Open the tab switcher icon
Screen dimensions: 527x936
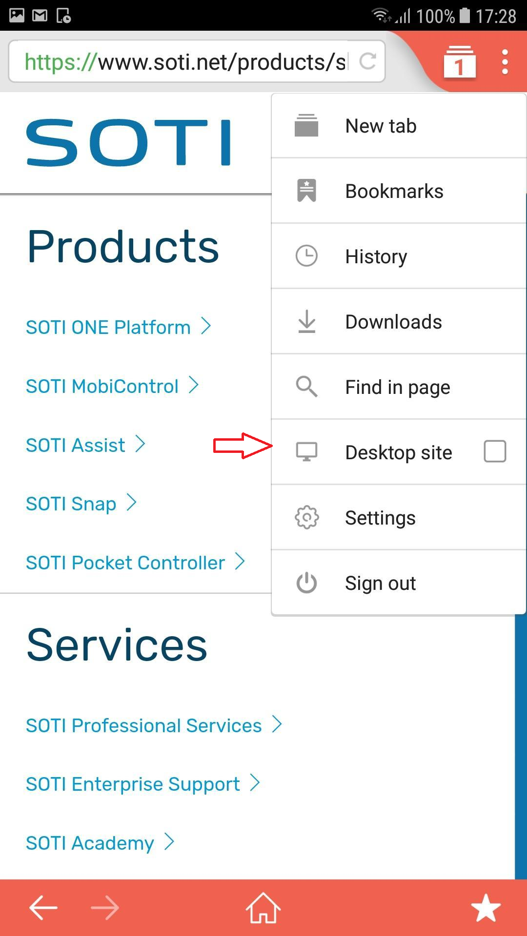459,62
